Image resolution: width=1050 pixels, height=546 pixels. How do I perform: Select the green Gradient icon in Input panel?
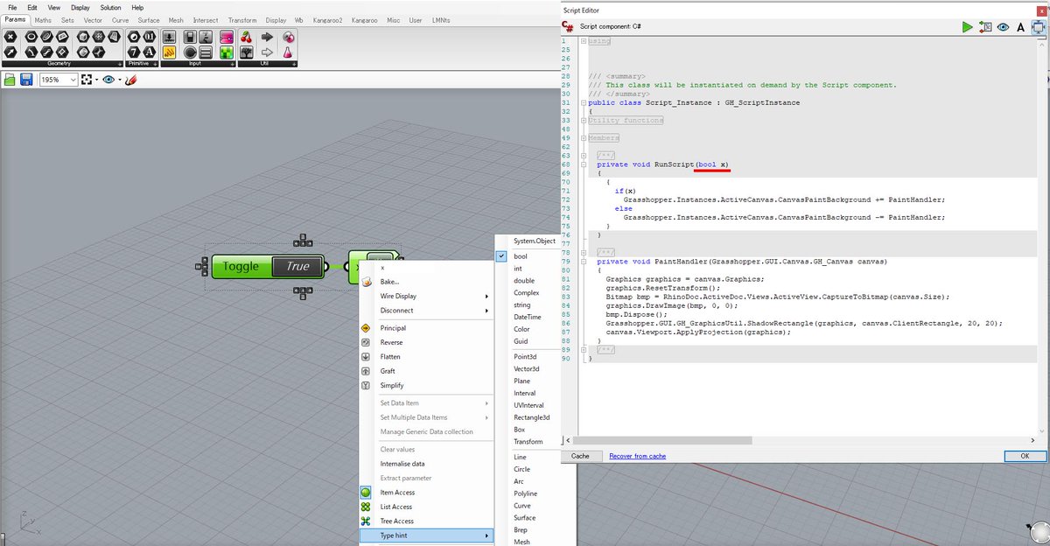pyautogui.click(x=227, y=52)
